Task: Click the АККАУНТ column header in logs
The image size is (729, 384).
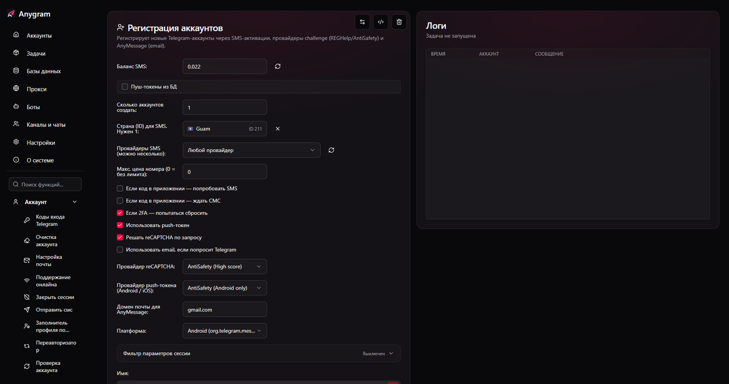Action: [x=489, y=54]
